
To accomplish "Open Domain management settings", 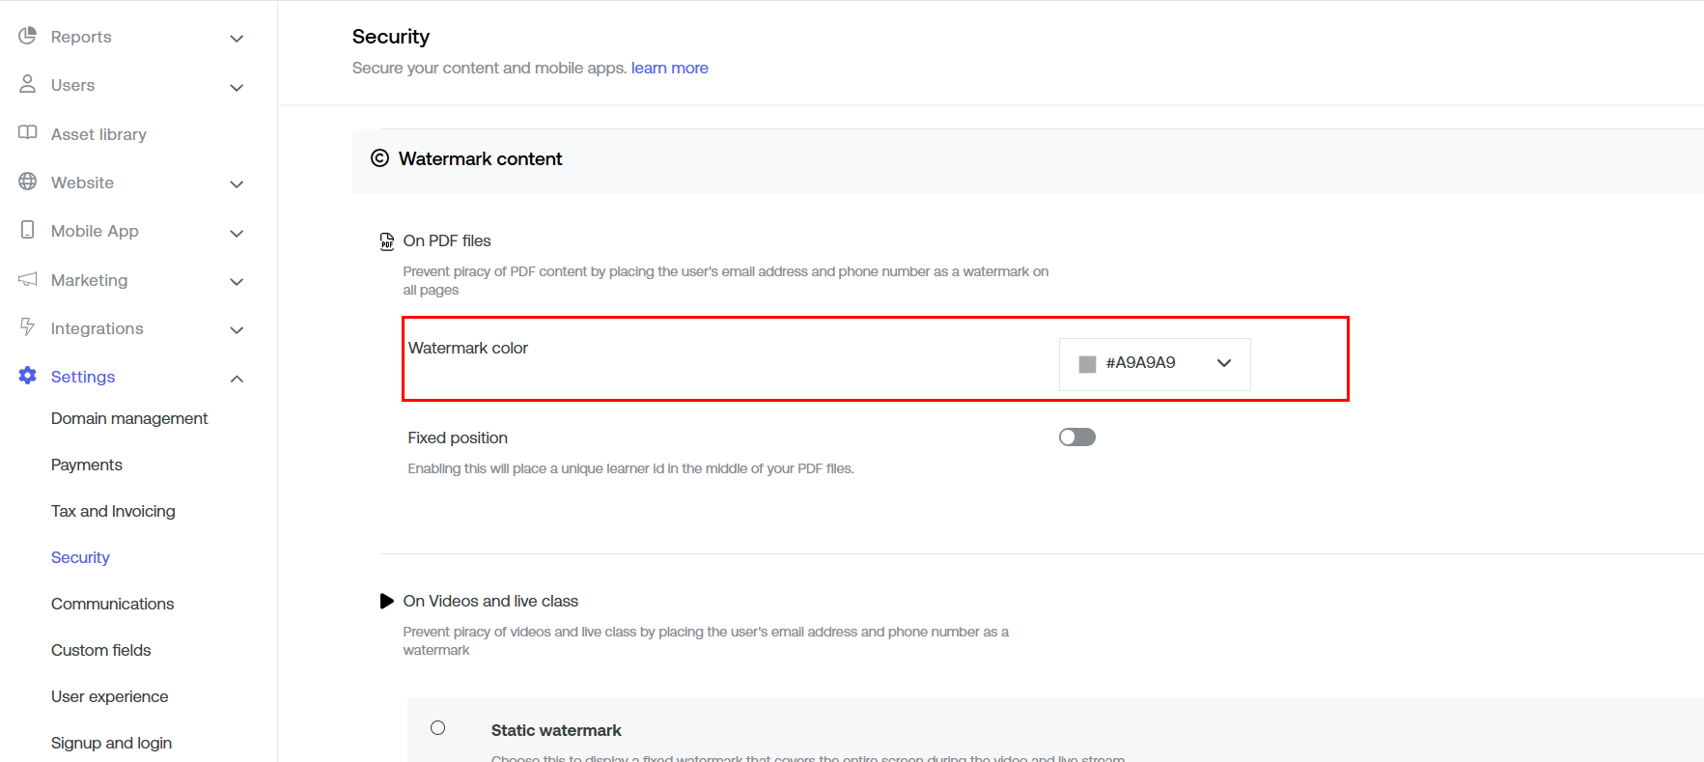I will (129, 418).
